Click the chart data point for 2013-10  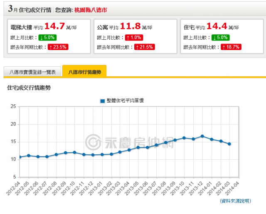184,138
